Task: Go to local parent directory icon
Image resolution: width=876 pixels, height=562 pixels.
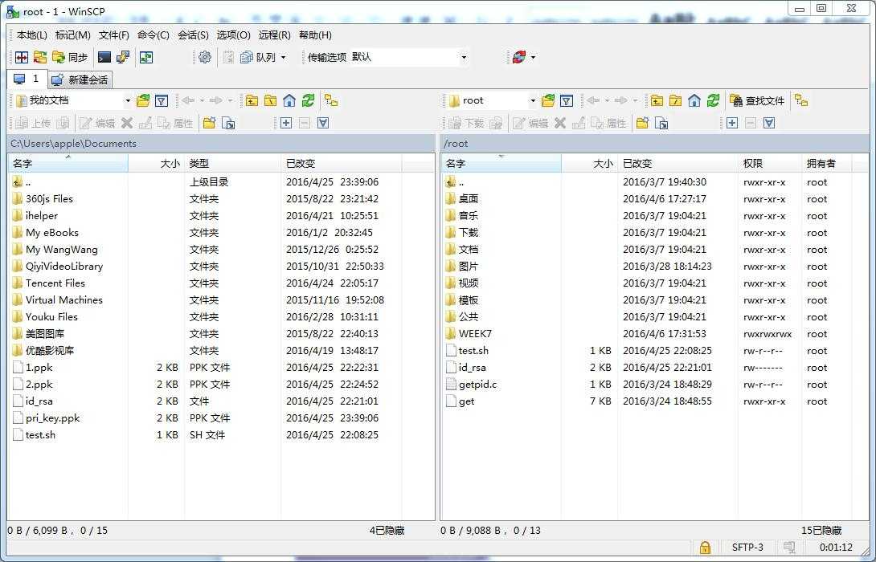Action: coord(252,101)
